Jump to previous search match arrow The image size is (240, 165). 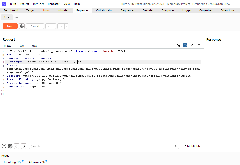tap(17, 146)
